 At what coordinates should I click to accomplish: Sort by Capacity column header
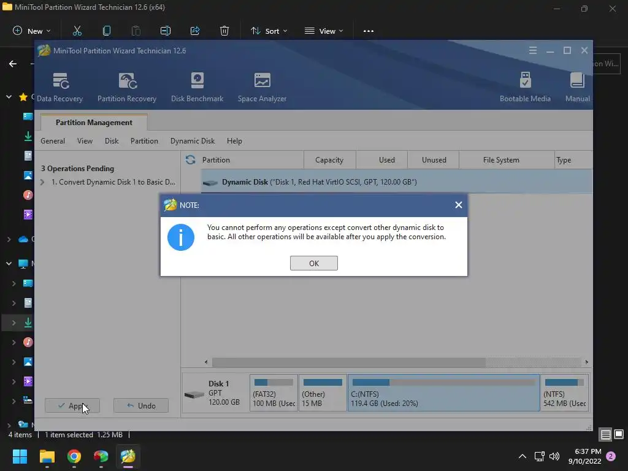click(x=329, y=160)
